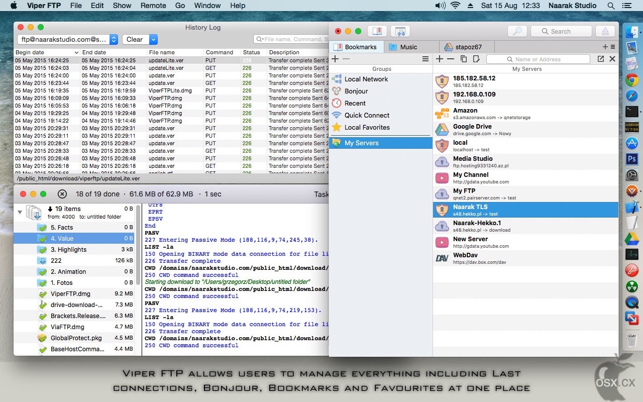Click the Begin date column sort arrow
The width and height of the screenshot is (643, 402).
(x=76, y=52)
